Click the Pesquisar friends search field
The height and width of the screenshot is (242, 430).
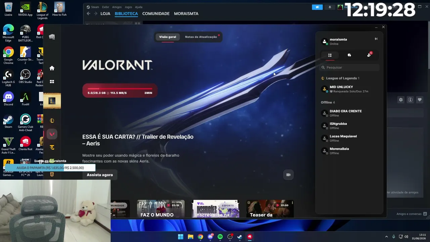coord(349,68)
